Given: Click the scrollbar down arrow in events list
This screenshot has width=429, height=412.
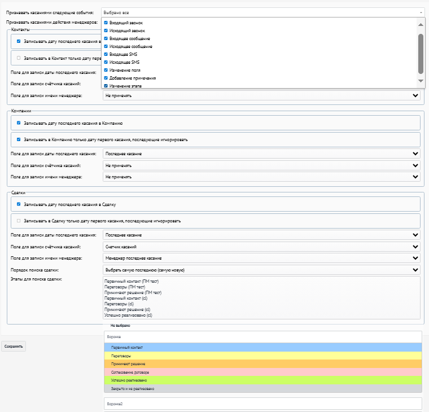Looking at the screenshot, I should 421,81.
